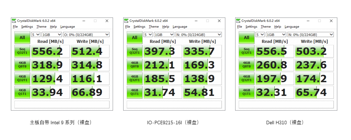Open the Settings menu in the IO-PCE9215-16I window

pos(139,27)
